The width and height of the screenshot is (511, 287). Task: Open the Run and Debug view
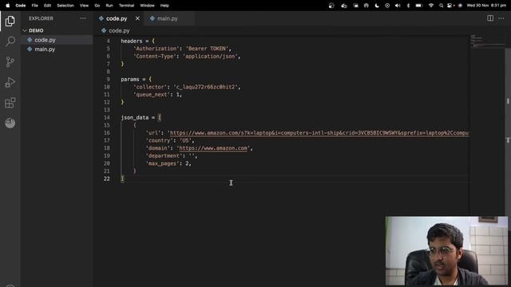10,82
